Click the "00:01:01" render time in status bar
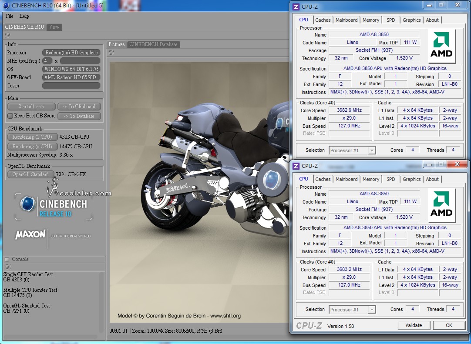The height and width of the screenshot is (344, 471). (118, 331)
